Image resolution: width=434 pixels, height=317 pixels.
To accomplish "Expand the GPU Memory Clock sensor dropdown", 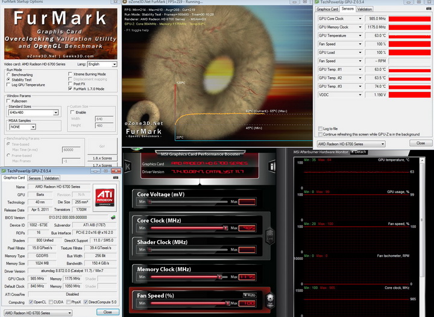I will (x=360, y=27).
